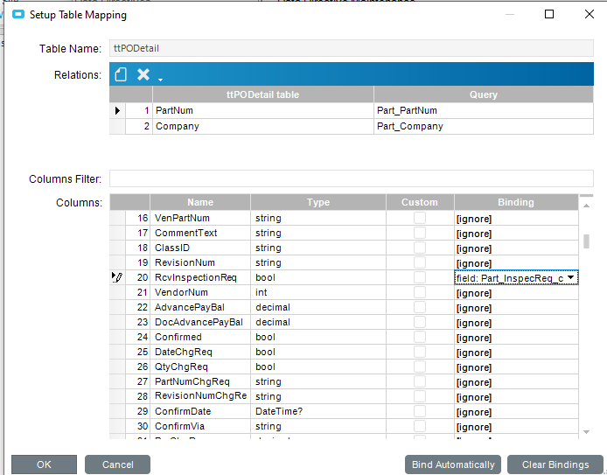This screenshot has width=607, height=475.
Task: Select the Part_Company query cell
Action: (x=484, y=127)
